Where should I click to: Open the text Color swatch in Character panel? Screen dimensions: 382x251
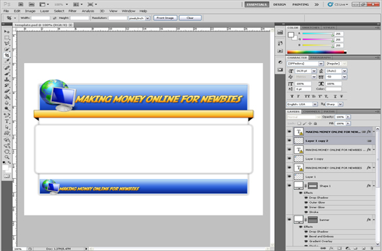point(333,89)
